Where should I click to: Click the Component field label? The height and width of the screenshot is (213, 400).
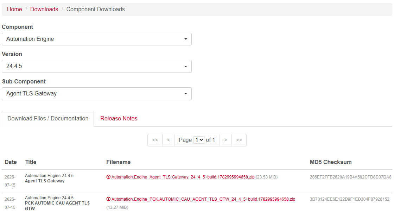pos(17,27)
